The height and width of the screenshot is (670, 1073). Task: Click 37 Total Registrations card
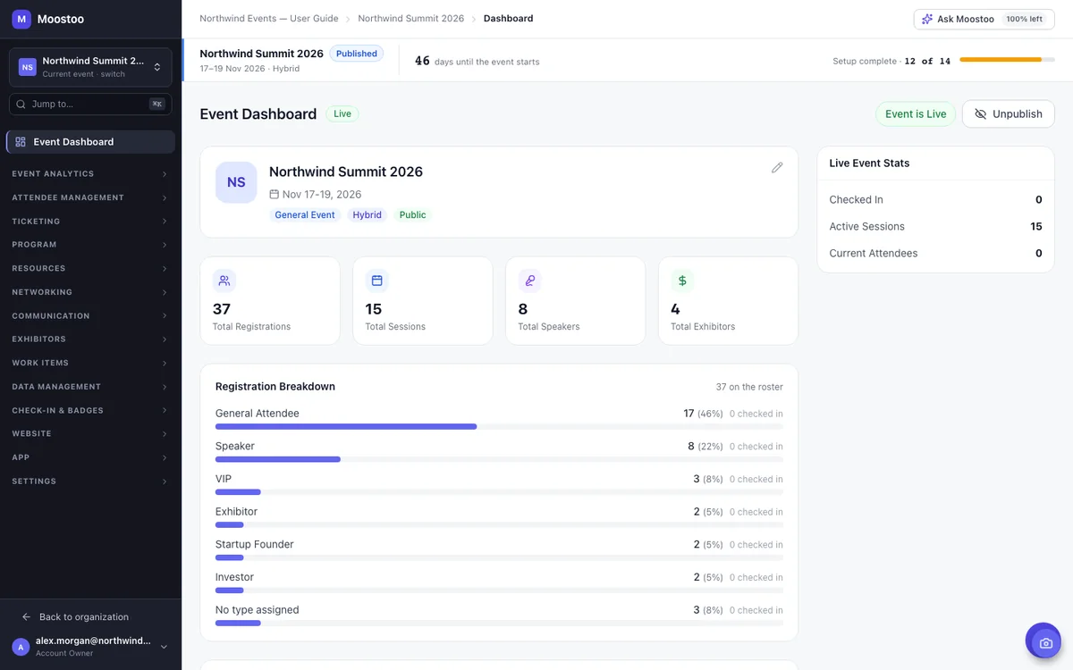[270, 301]
